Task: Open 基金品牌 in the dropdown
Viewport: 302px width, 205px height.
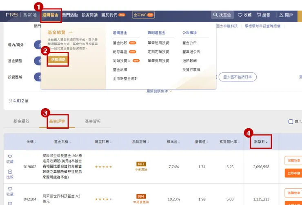Action: (x=120, y=69)
